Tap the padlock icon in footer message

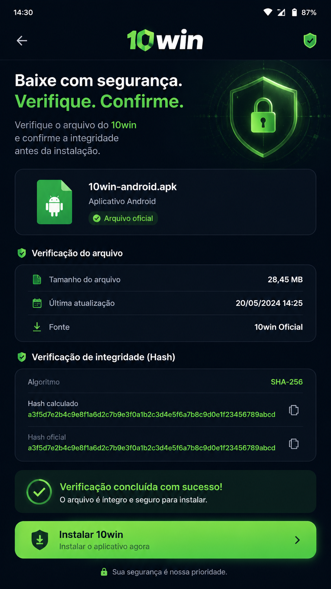(x=104, y=572)
